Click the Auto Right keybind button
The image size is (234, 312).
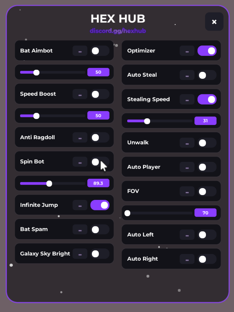tap(187, 259)
